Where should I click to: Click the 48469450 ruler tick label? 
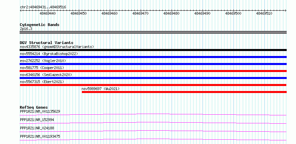tap(79, 13)
